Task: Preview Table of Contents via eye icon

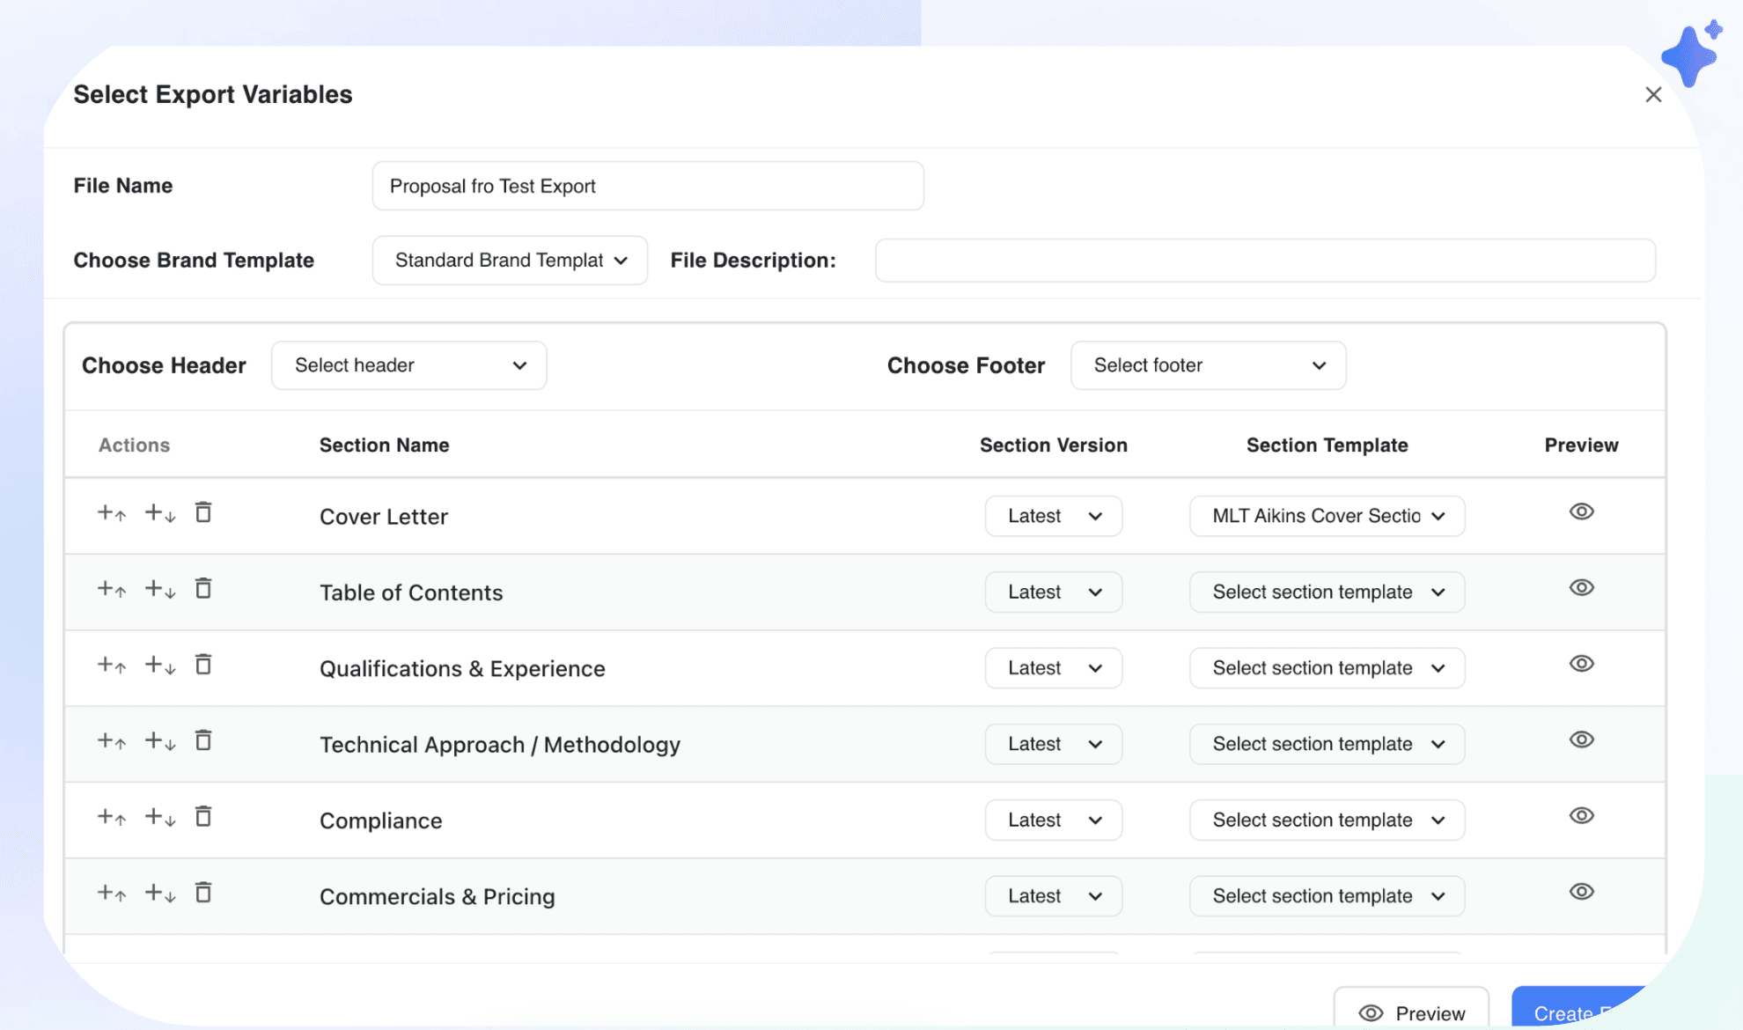Action: [1581, 588]
